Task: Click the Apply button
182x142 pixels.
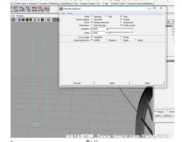Action: click(112, 83)
